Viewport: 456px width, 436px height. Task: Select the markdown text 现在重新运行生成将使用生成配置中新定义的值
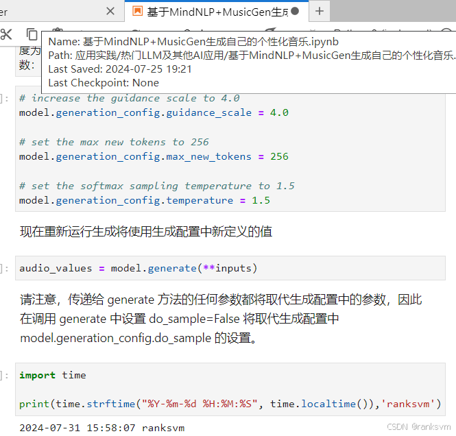pos(146,232)
